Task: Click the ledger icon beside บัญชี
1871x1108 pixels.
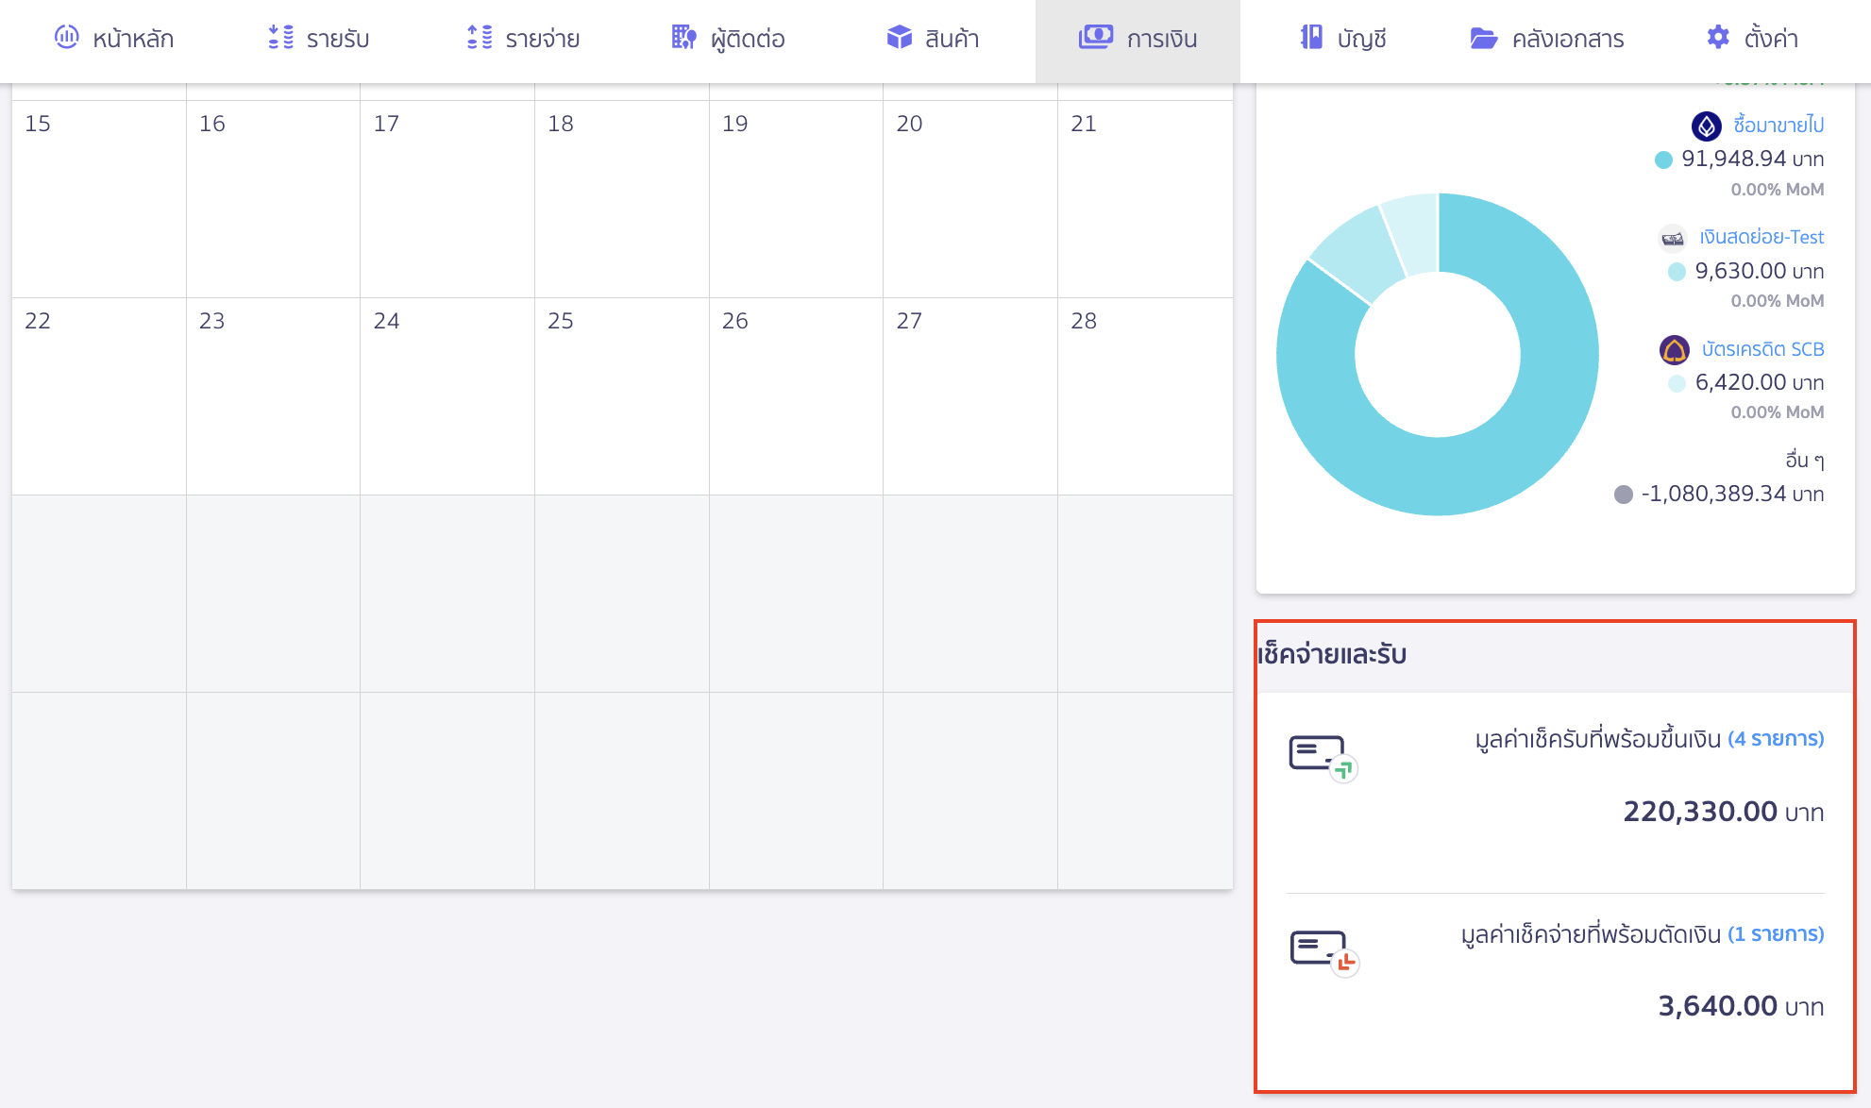Action: 1311,38
